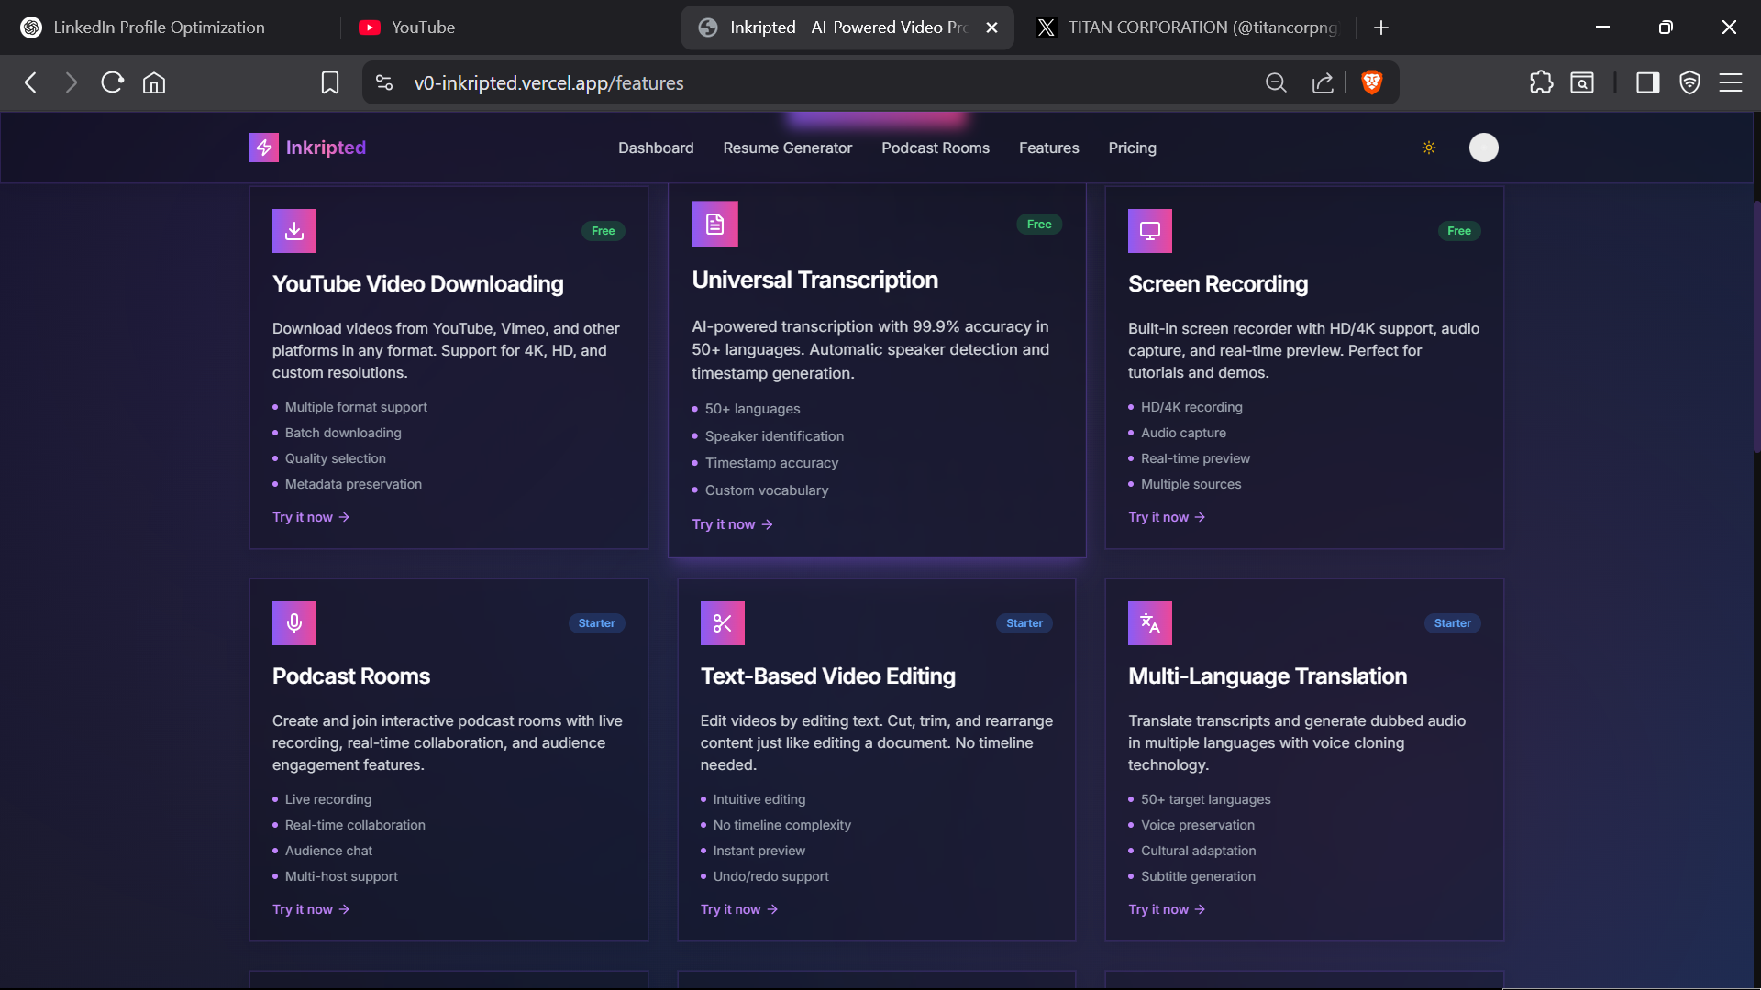Click the Text-Based Video Editing heading
Image resolution: width=1761 pixels, height=990 pixels.
coord(828,676)
